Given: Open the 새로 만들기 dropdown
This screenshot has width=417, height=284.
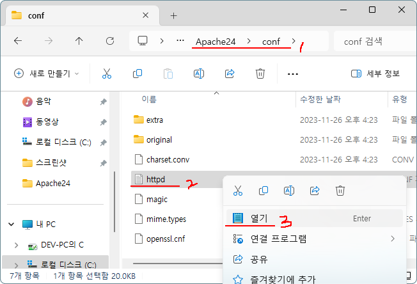Looking at the screenshot, I should point(47,74).
